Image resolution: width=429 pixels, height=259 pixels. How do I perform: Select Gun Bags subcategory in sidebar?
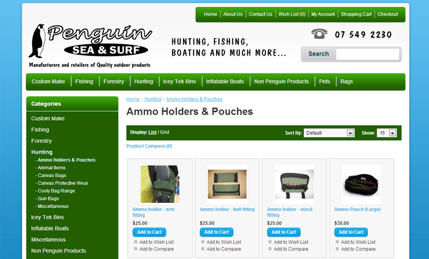coord(48,199)
